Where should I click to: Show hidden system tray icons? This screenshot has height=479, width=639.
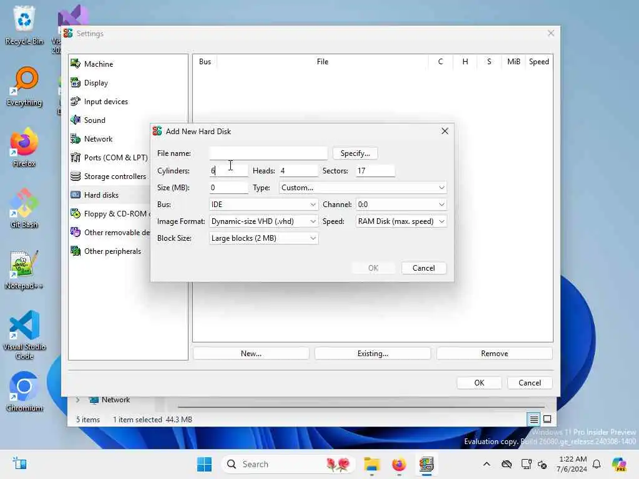tap(487, 464)
